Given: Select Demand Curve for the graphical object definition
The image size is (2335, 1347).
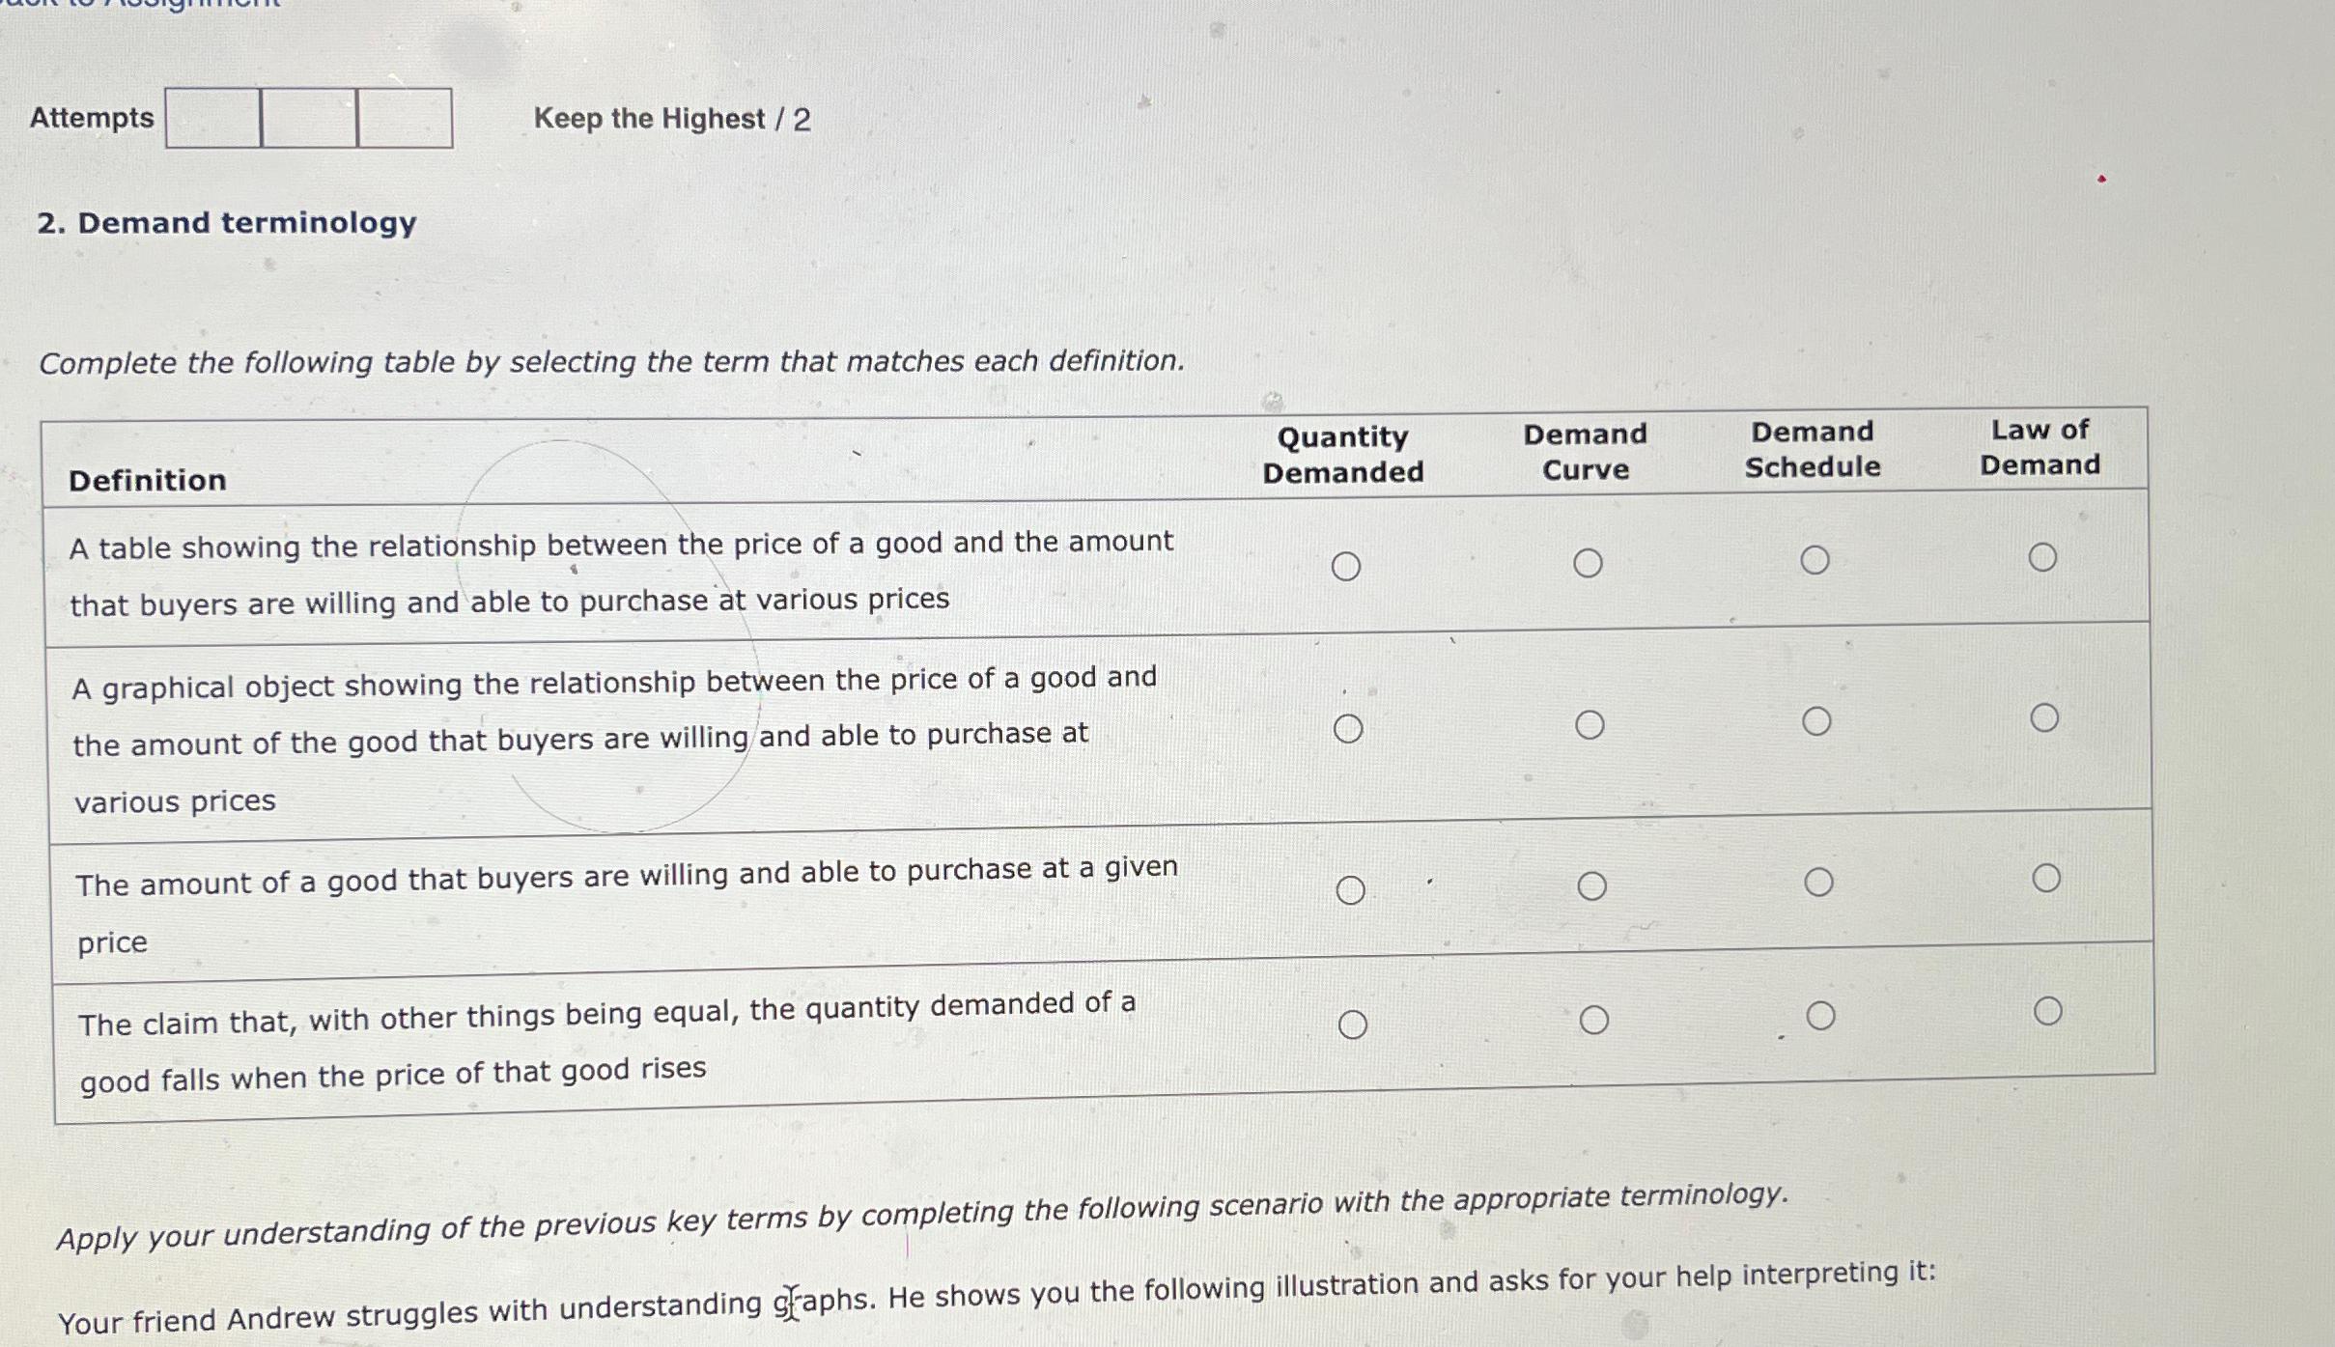Looking at the screenshot, I should pyautogui.click(x=1592, y=724).
